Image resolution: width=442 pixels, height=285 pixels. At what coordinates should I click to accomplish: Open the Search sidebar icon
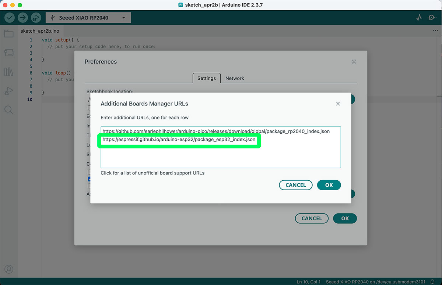(9, 110)
